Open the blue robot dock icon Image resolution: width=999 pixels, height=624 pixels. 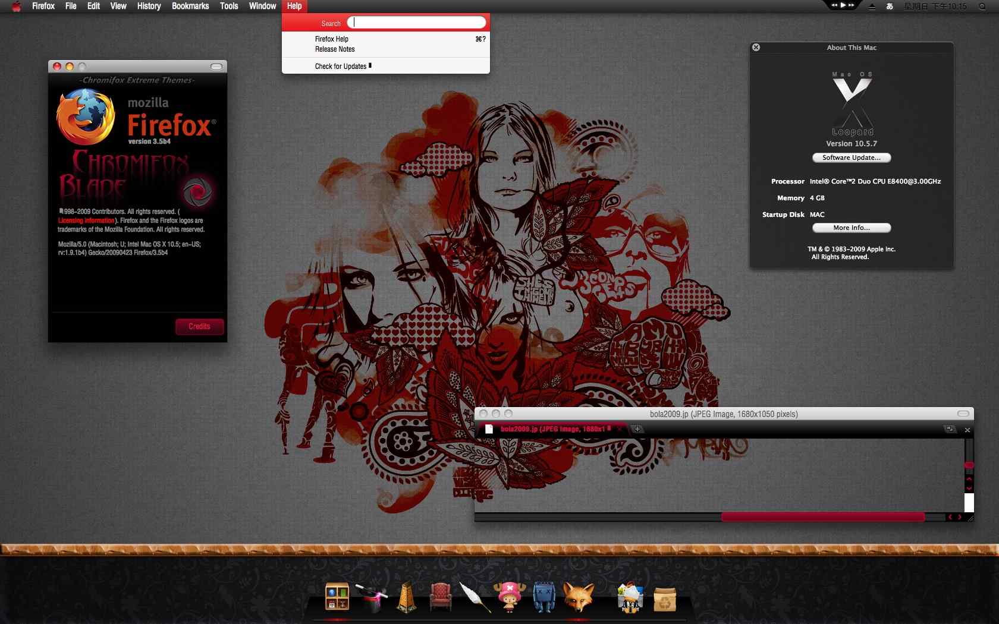pos(544,597)
